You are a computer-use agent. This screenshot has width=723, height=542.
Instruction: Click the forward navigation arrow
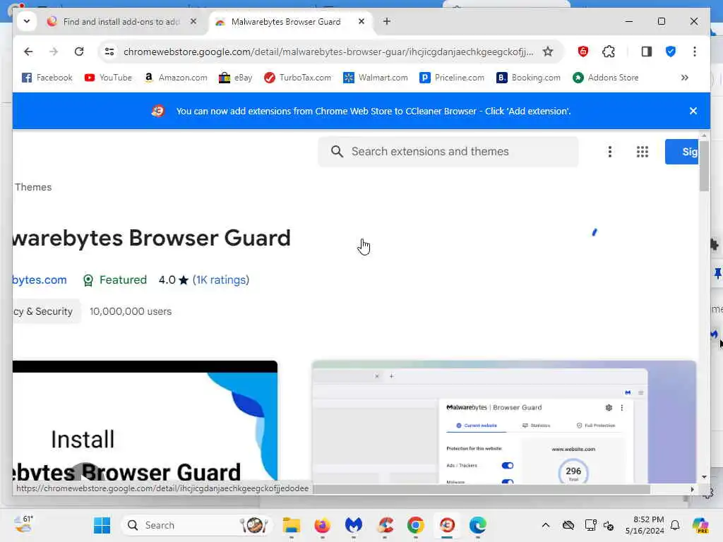point(54,52)
